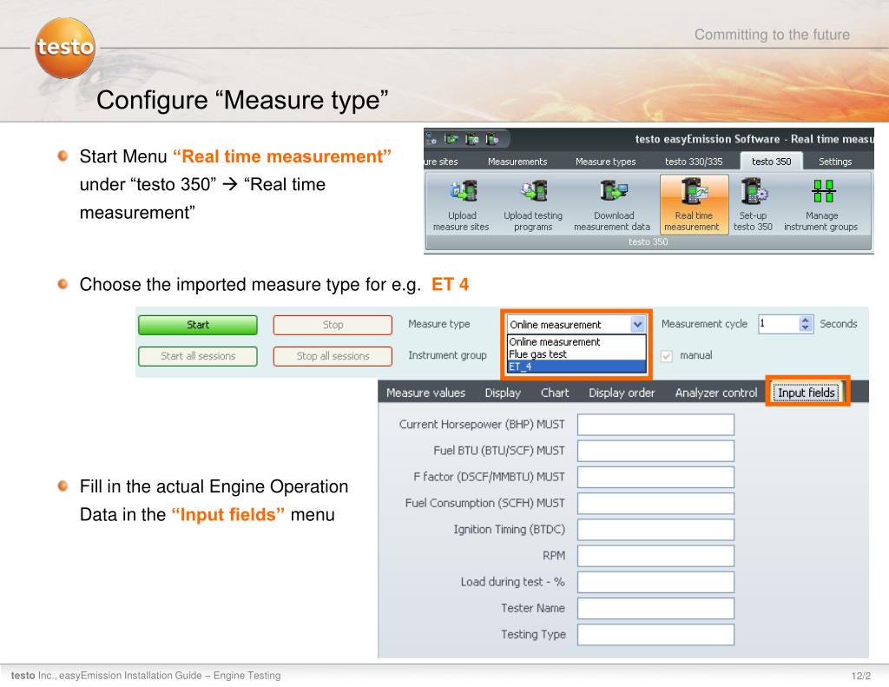Focus the Ignition Timing (BTDC) field
889x687 pixels.
coord(655,530)
